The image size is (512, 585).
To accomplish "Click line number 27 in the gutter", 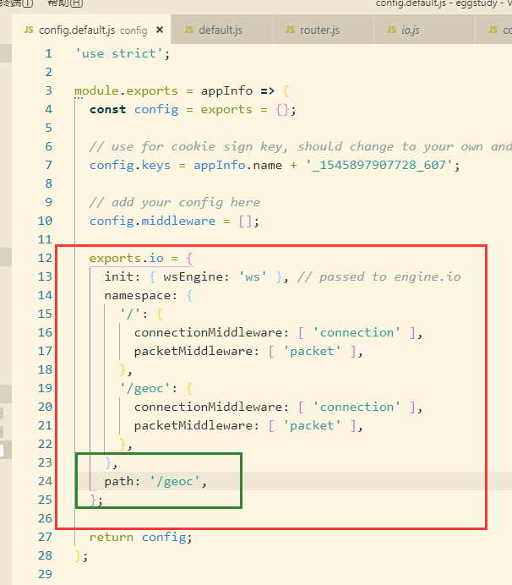I will tap(45, 537).
